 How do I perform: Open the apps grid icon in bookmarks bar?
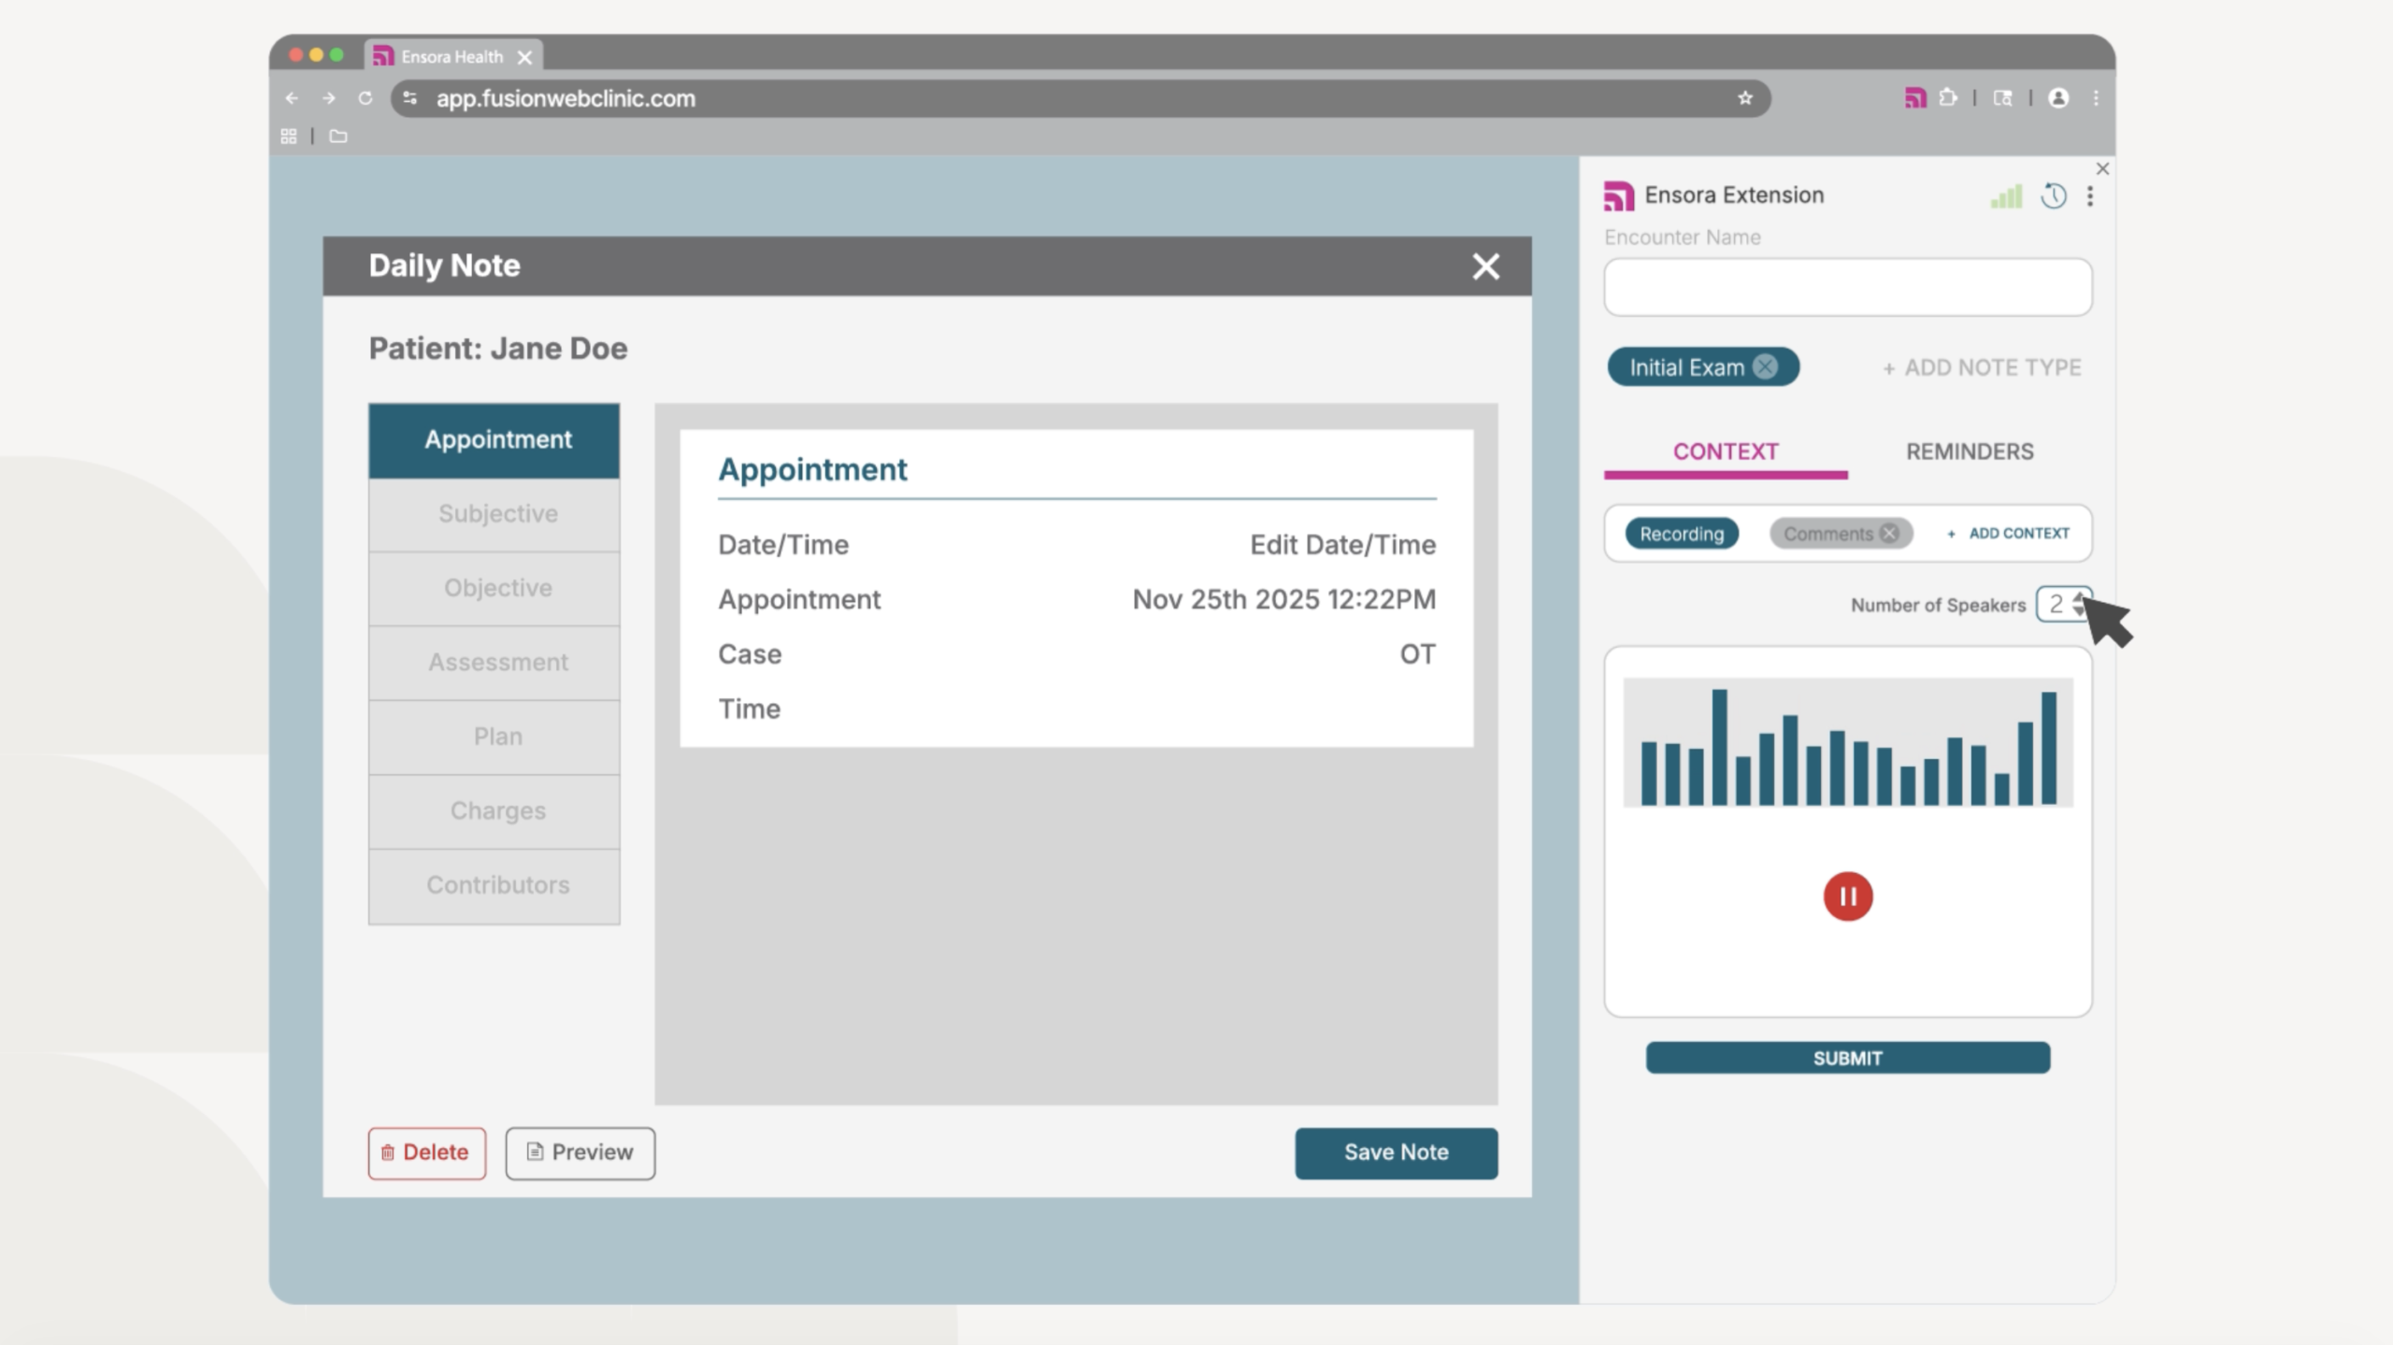(x=289, y=136)
